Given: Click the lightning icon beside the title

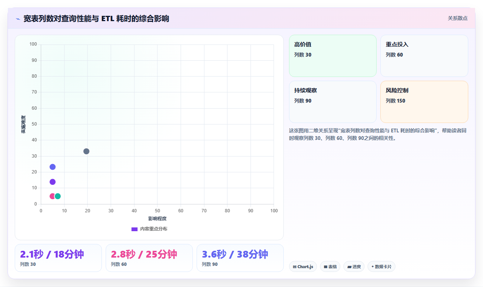Looking at the screenshot, I should (18, 19).
